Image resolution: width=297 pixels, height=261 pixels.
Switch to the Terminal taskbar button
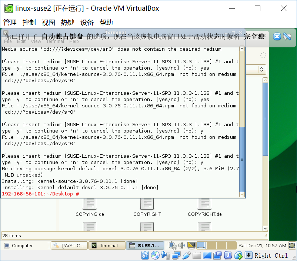(107, 246)
